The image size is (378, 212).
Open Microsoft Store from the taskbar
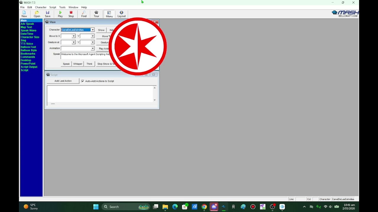click(185, 207)
